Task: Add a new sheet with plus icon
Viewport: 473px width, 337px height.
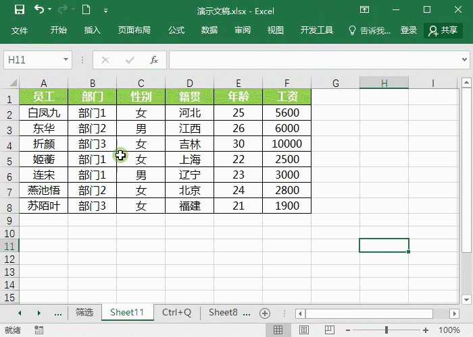Action: tap(265, 313)
